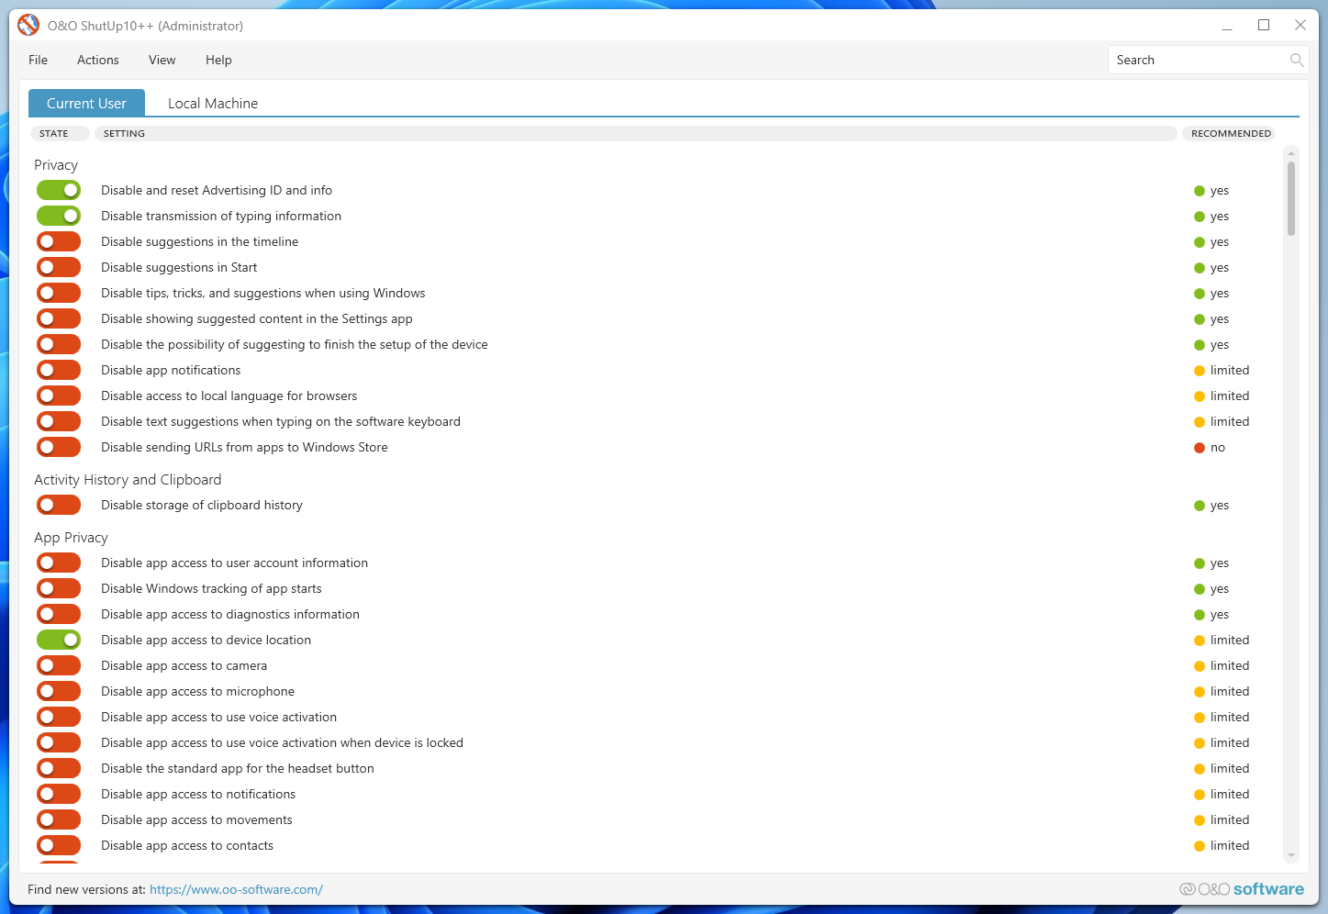Open the Help menu
The width and height of the screenshot is (1328, 914).
pos(218,60)
